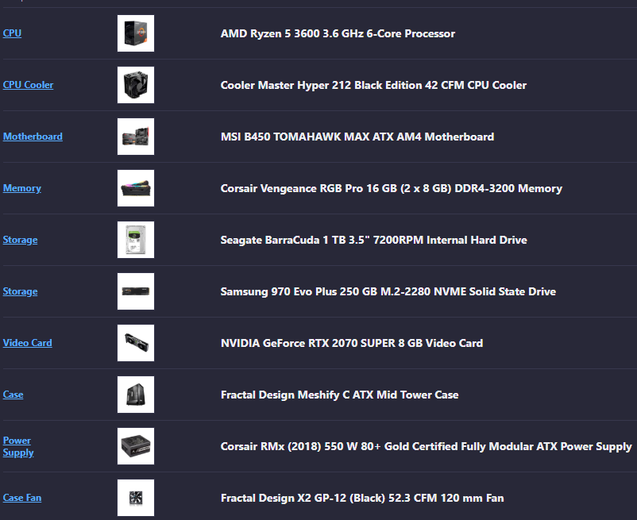Click the Corsair RMx power supply thumbnail

click(x=136, y=445)
